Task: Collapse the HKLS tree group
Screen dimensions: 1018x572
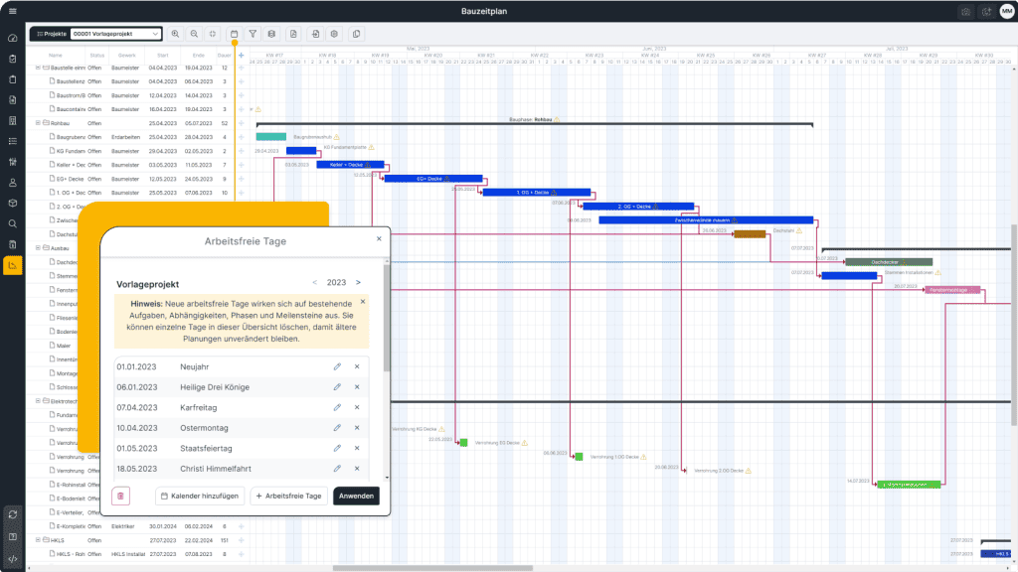Action: (38, 540)
